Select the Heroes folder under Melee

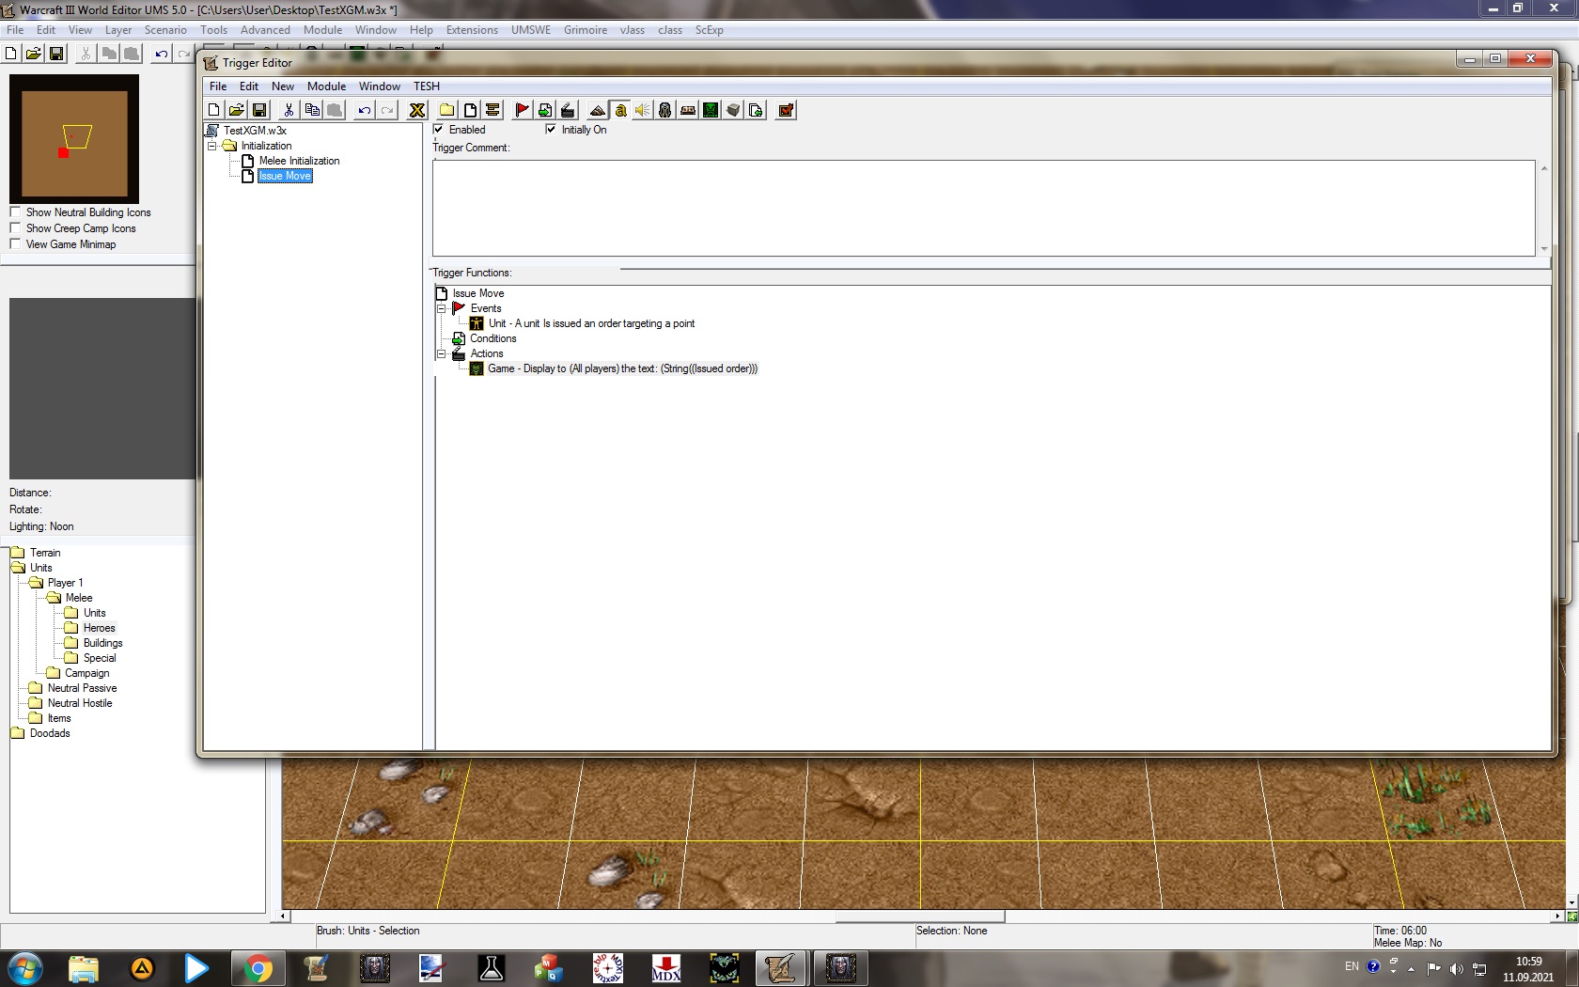point(99,628)
